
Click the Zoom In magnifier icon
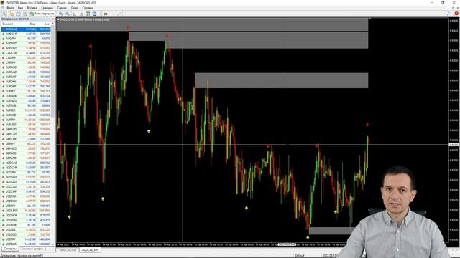point(61,14)
